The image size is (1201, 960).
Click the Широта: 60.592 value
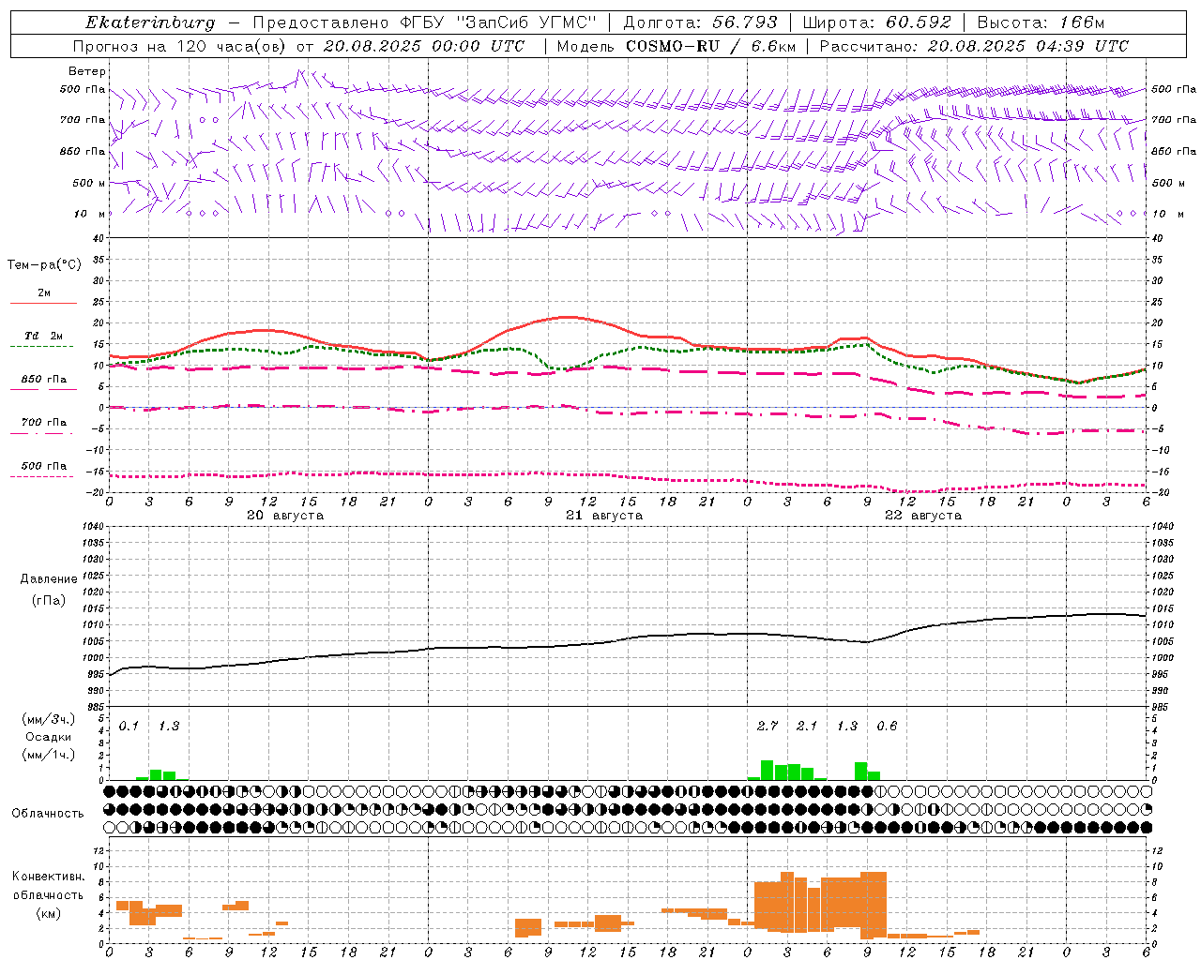pyautogui.click(x=876, y=22)
